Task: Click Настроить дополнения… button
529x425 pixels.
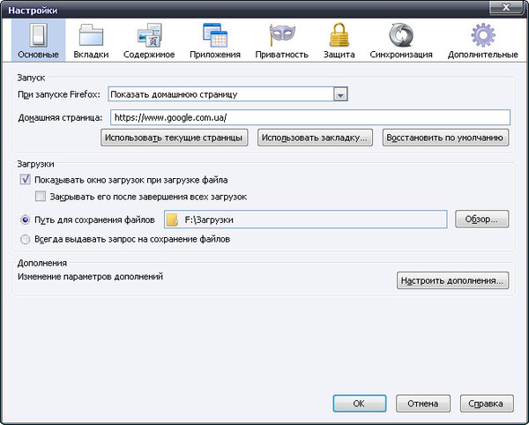Action: (452, 280)
